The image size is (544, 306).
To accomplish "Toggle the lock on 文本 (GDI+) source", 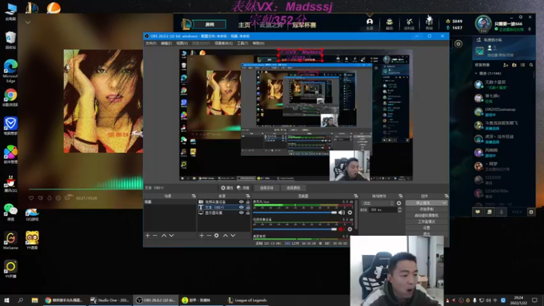I will (248, 207).
